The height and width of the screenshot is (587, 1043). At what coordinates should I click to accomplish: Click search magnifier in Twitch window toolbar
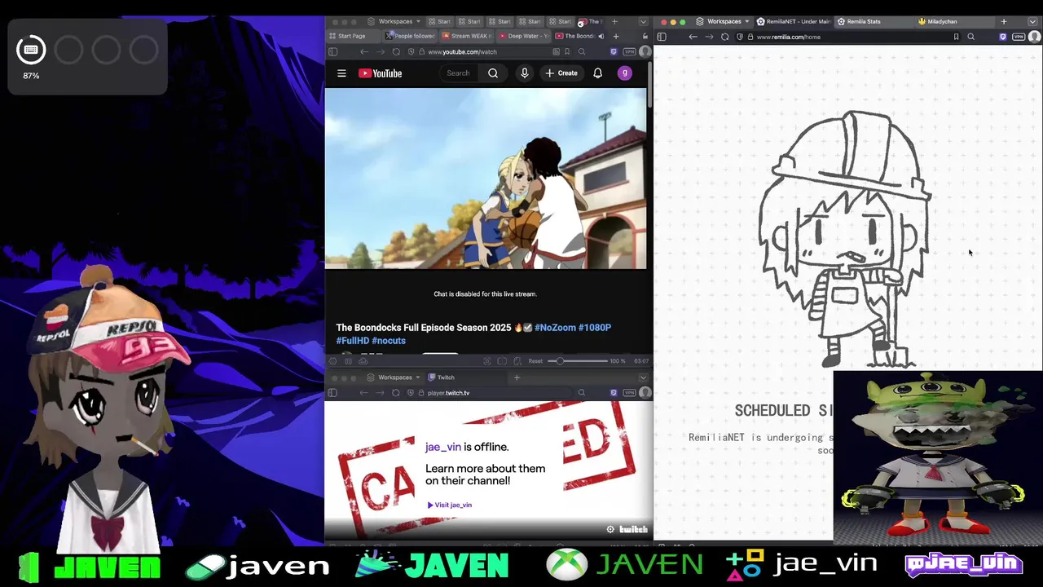(582, 393)
